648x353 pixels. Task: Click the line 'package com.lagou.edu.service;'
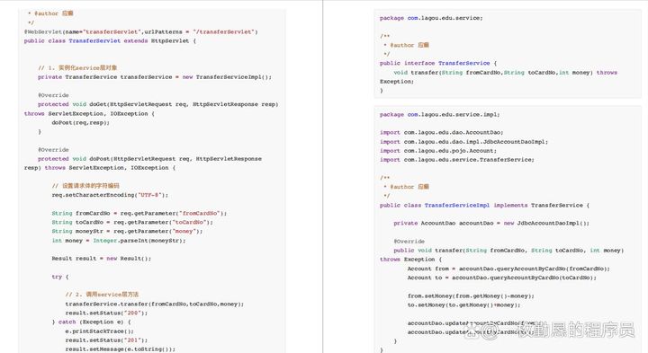pos(431,18)
